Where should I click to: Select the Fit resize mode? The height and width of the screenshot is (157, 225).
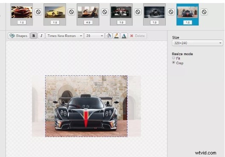tap(173, 58)
